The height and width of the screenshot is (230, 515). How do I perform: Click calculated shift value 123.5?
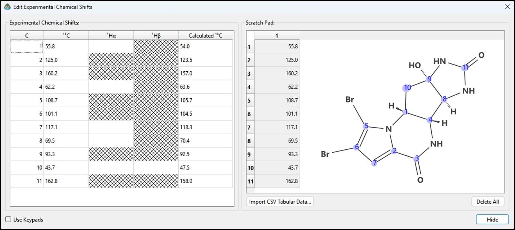(x=205, y=60)
